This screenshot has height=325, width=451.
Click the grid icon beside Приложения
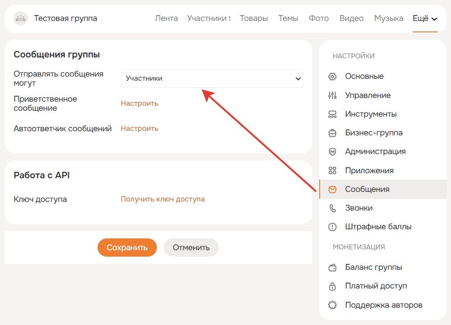pos(332,170)
